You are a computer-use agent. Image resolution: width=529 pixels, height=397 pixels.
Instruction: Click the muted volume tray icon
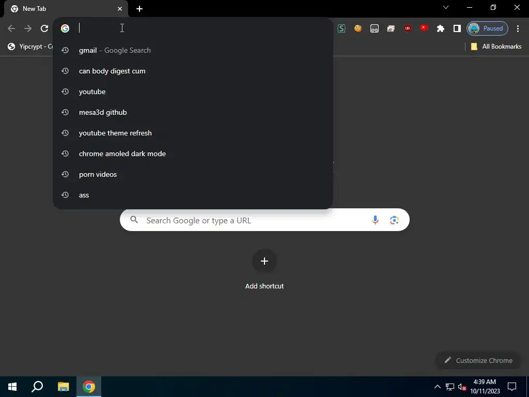(x=462, y=387)
